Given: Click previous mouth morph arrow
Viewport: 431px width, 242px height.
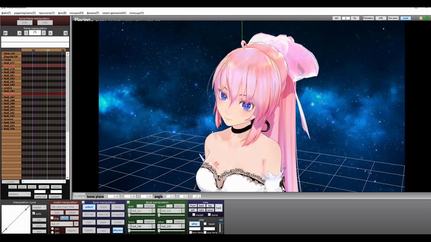Looking at the screenshot, I should point(159,211).
